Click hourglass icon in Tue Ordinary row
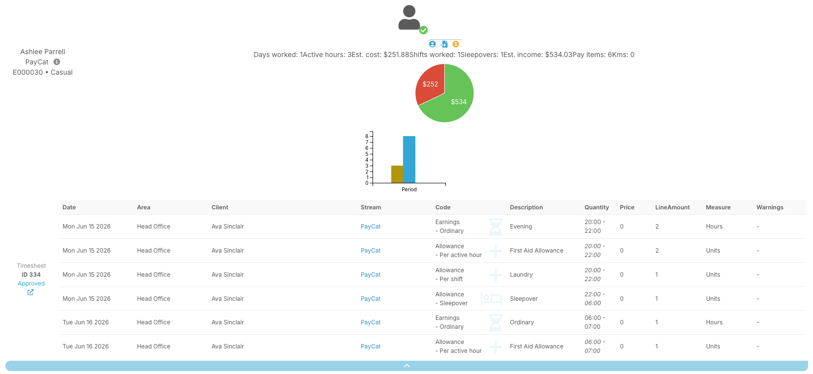This screenshot has height=374, width=813. click(x=495, y=322)
